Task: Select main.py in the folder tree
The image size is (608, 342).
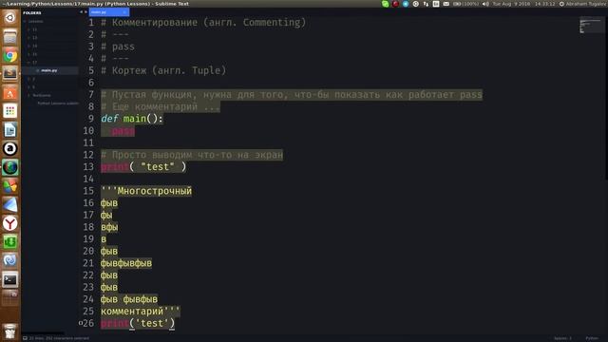Action: [x=49, y=70]
